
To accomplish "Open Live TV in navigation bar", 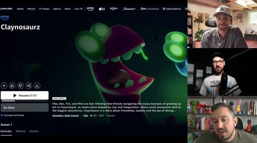I will point(79,9).
